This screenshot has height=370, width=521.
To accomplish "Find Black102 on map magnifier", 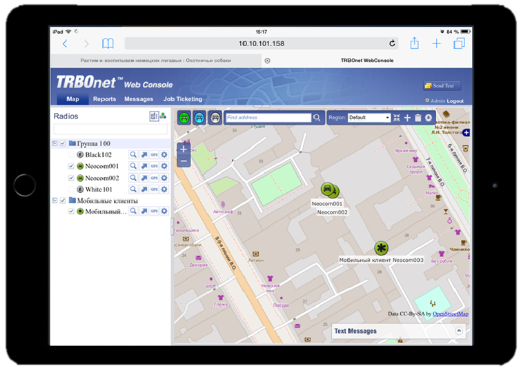I will pyautogui.click(x=133, y=154).
